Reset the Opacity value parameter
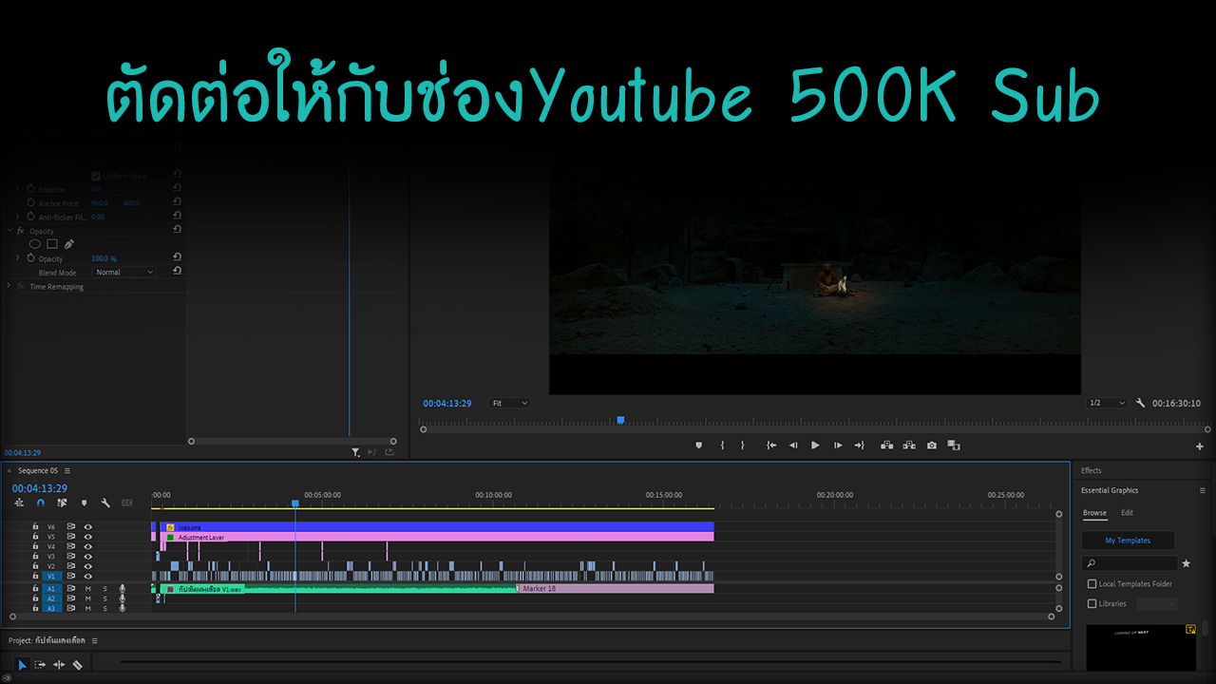The image size is (1216, 684). coord(177,257)
